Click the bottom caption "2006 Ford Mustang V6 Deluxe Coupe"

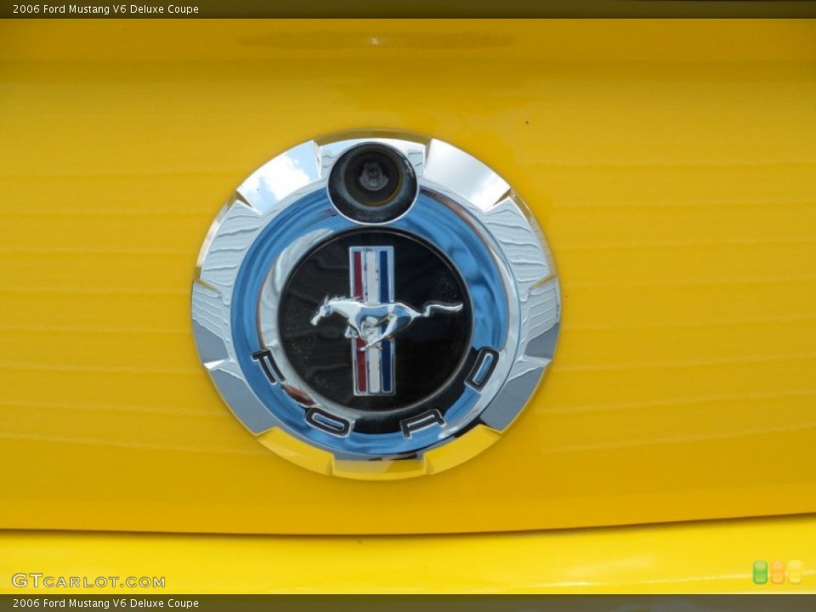pyautogui.click(x=105, y=603)
